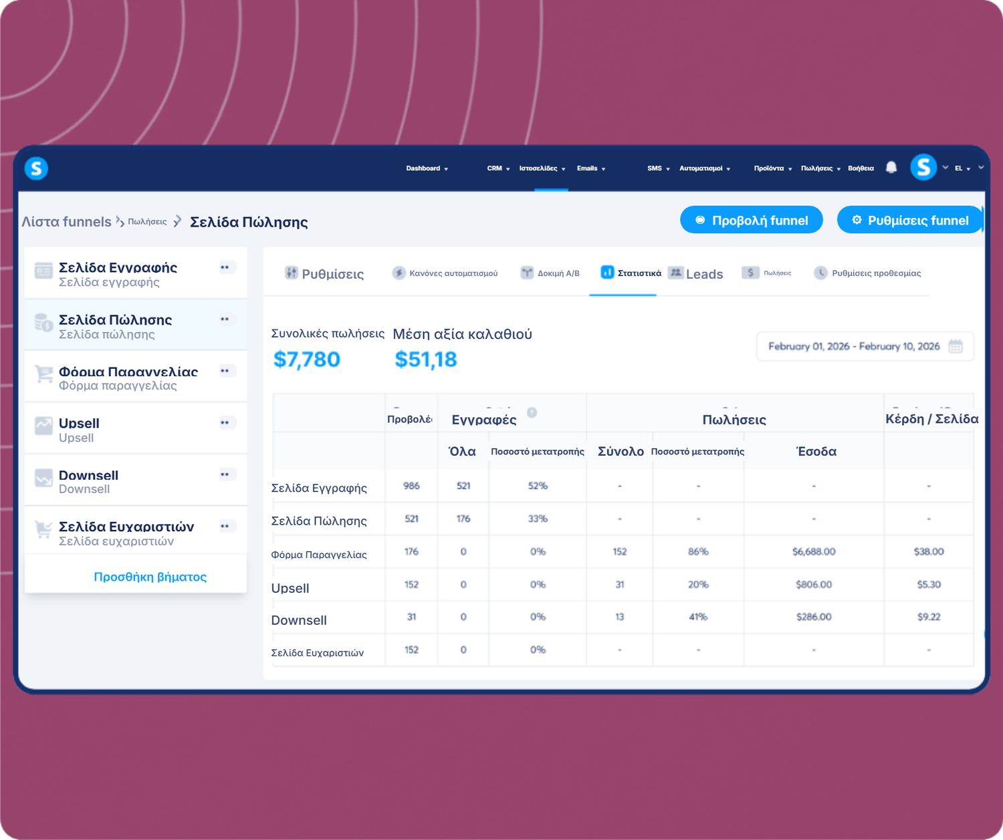The height and width of the screenshot is (840, 1003).
Task: Click the Σελίδα Ευχαριστιών cart icon
Action: coord(43,529)
